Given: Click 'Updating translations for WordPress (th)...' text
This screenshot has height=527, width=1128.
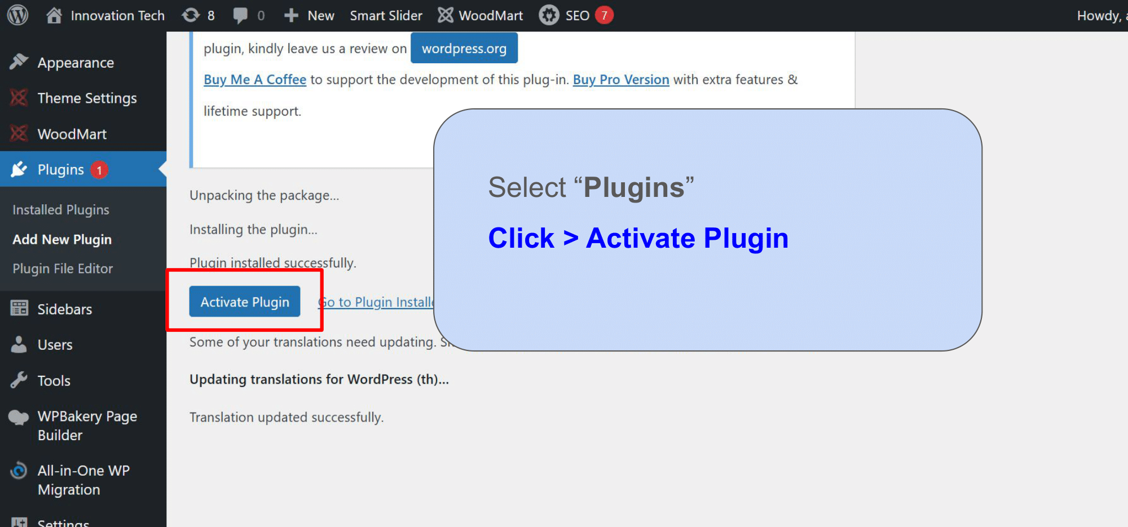Looking at the screenshot, I should point(319,379).
